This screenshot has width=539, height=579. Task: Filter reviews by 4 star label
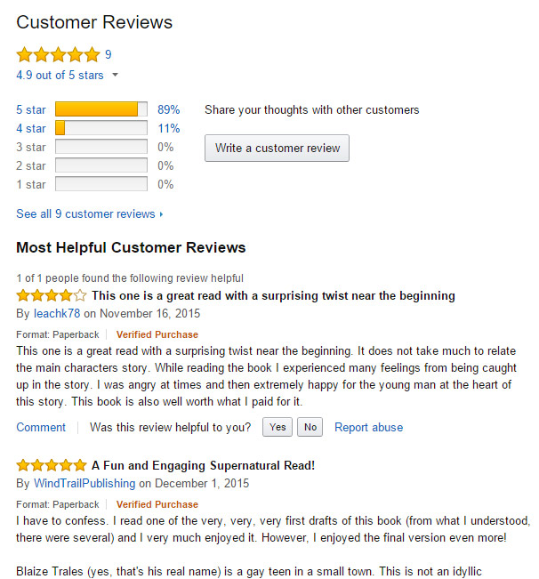click(x=30, y=128)
